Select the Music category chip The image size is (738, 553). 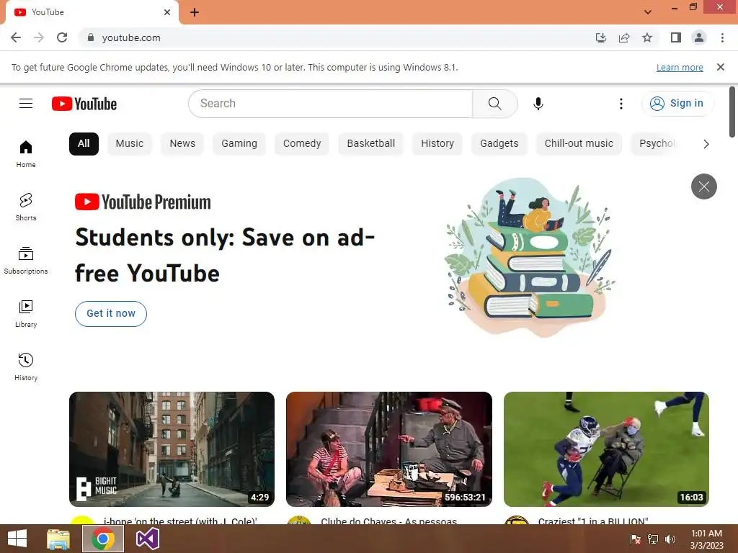pyautogui.click(x=130, y=144)
